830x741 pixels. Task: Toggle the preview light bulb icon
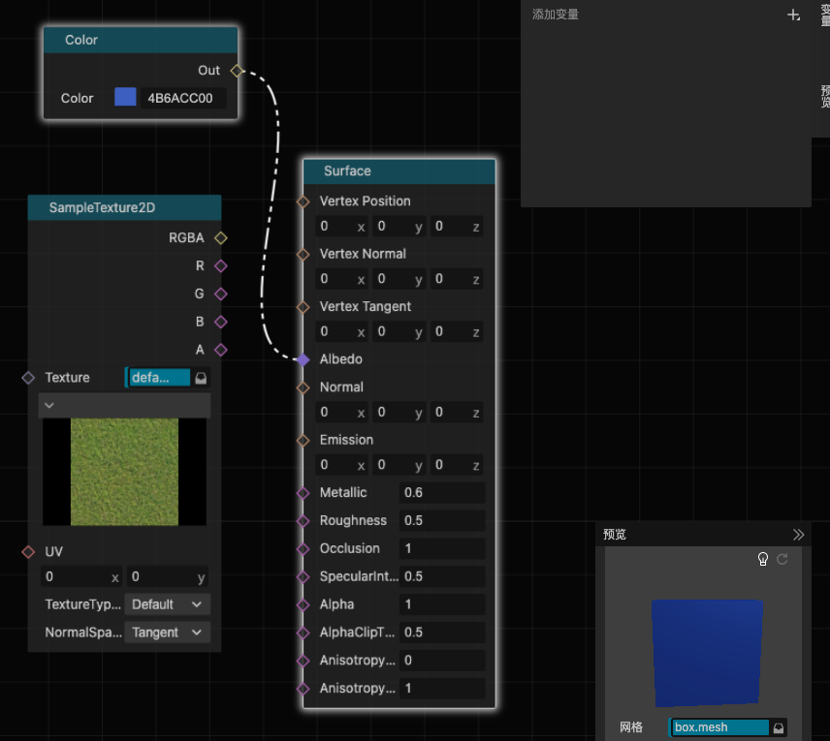[x=763, y=559]
